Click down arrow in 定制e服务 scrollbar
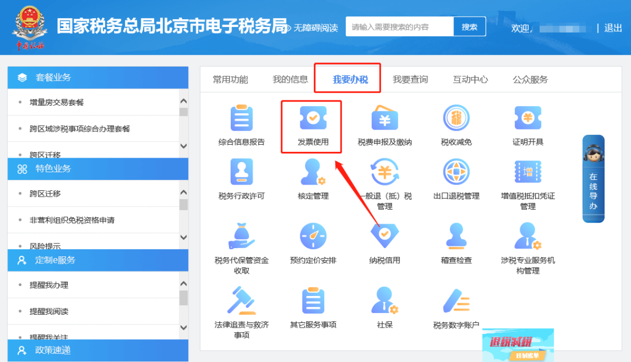Image resolution: width=631 pixels, height=362 pixels. [183, 328]
